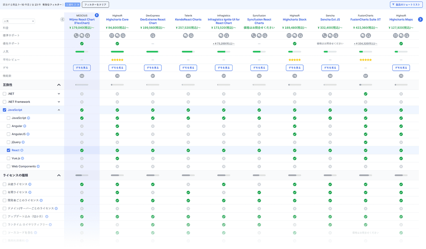426x249 pixels.
Task: Collapse the JavaScript group chevron
Action: click(59, 110)
